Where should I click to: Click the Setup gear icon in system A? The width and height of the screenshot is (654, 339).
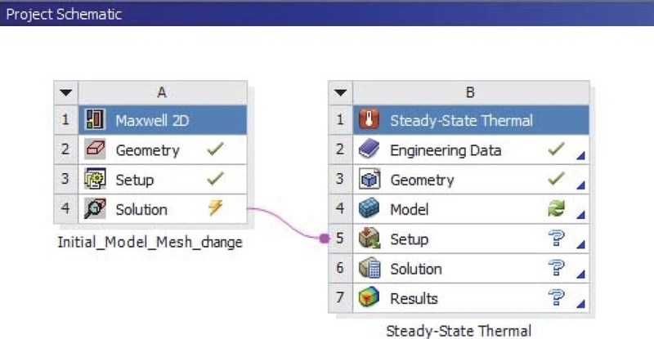(94, 180)
